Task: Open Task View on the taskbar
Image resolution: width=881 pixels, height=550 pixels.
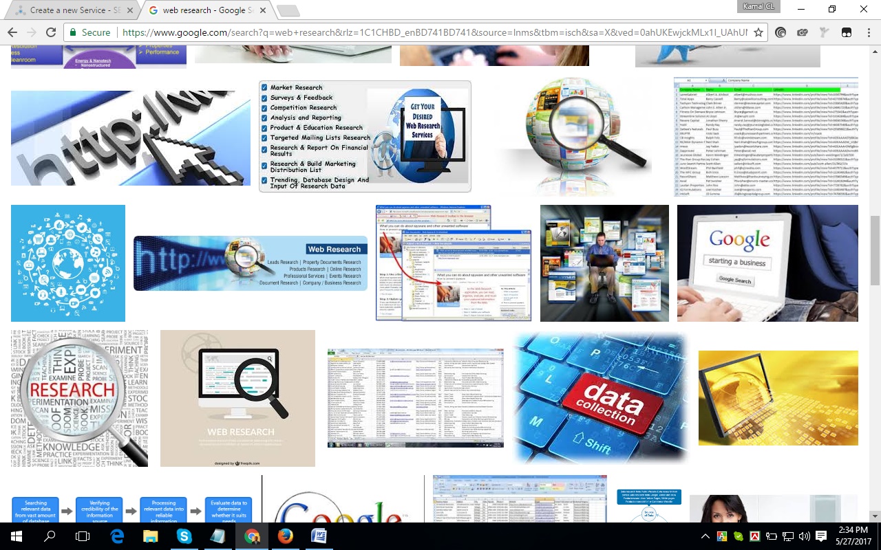Action: (83, 536)
